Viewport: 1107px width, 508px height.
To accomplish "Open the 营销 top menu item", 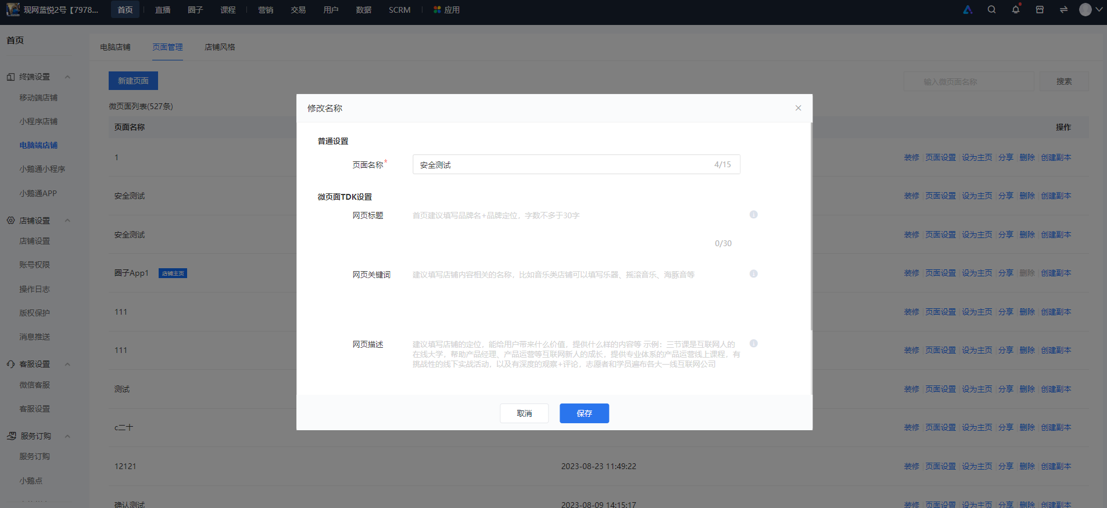I will pyautogui.click(x=266, y=10).
